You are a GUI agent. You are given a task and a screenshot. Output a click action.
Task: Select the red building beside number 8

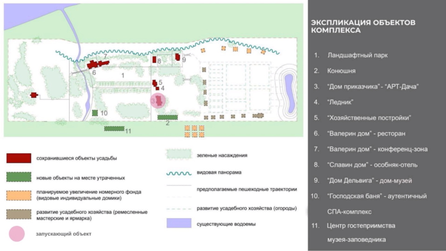pyautogui.click(x=154, y=60)
